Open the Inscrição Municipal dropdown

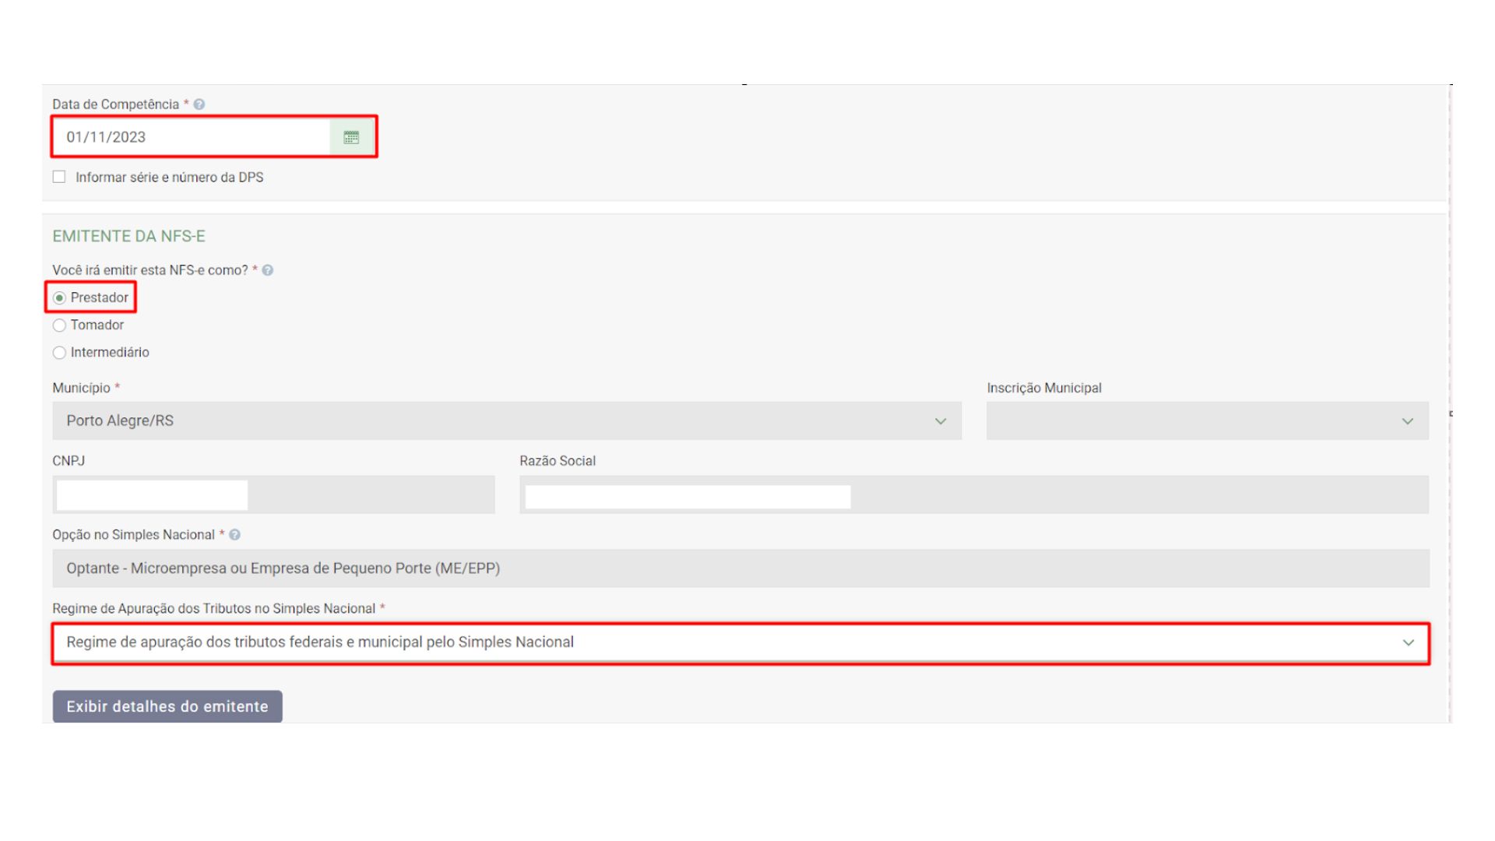pyautogui.click(x=1207, y=421)
